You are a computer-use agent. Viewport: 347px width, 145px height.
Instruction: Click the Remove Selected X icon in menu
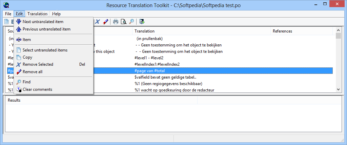19,64
